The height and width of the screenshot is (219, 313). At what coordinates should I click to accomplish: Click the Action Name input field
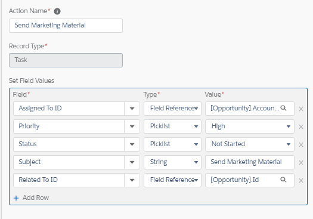(66, 26)
